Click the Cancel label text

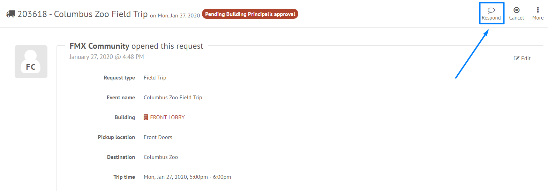pyautogui.click(x=517, y=18)
